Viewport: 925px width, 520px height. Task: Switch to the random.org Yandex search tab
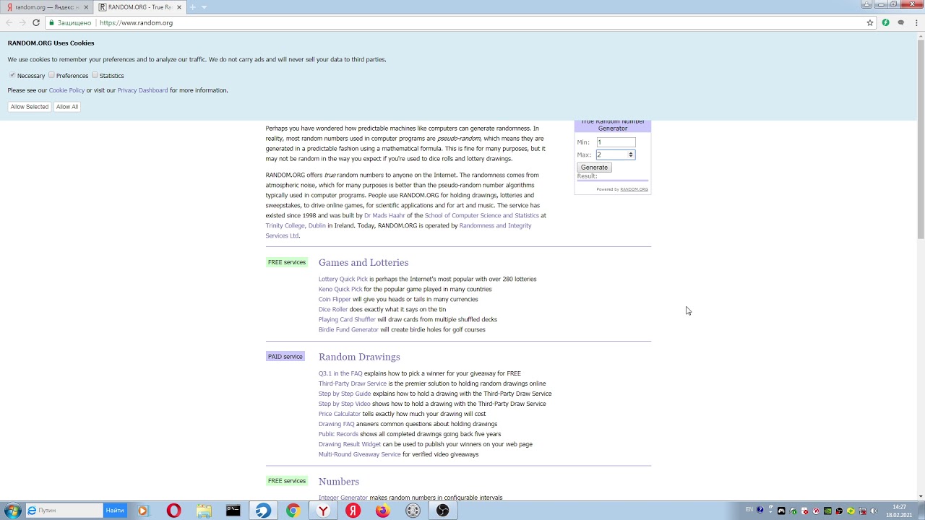point(46,7)
